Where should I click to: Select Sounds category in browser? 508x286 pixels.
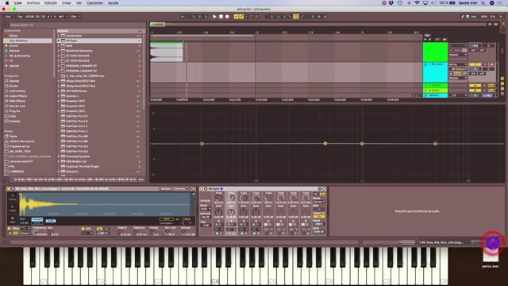click(x=14, y=81)
